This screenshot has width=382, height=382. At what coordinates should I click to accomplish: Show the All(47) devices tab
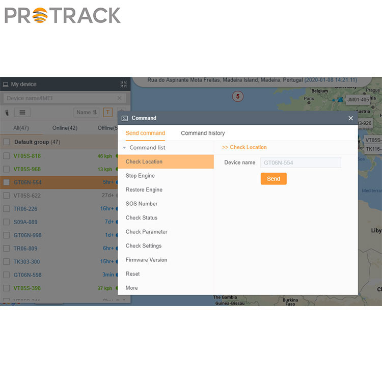pos(21,128)
